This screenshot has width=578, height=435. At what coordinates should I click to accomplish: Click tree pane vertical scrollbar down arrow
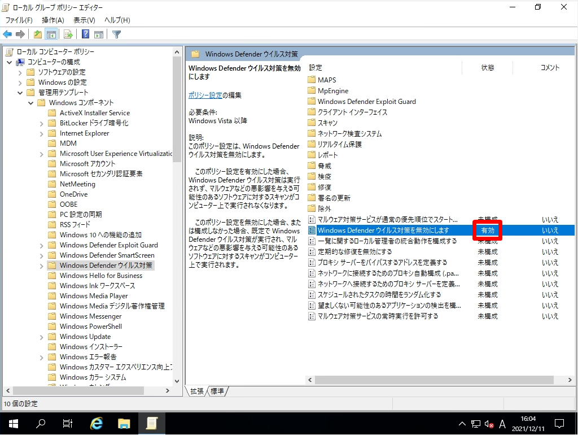click(x=177, y=381)
